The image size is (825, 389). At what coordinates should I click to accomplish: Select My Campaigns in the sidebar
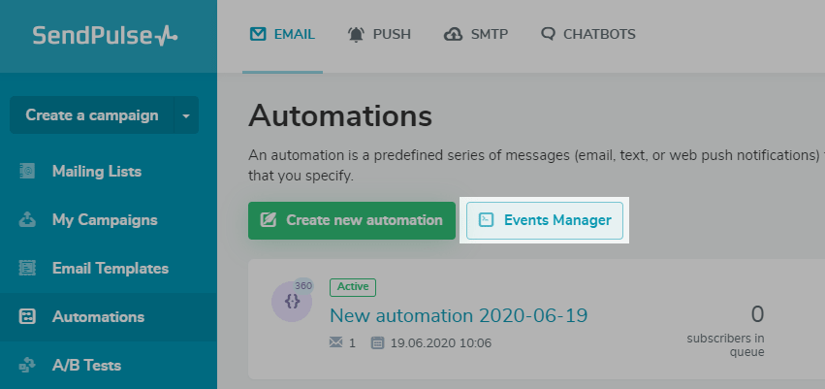[105, 220]
